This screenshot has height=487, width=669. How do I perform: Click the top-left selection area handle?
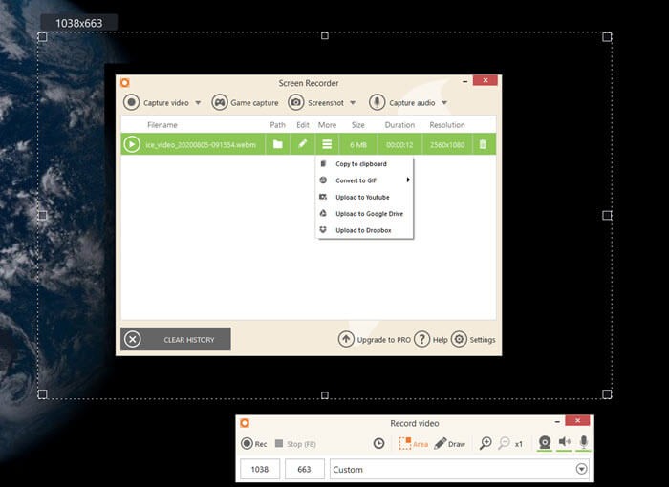click(x=42, y=37)
